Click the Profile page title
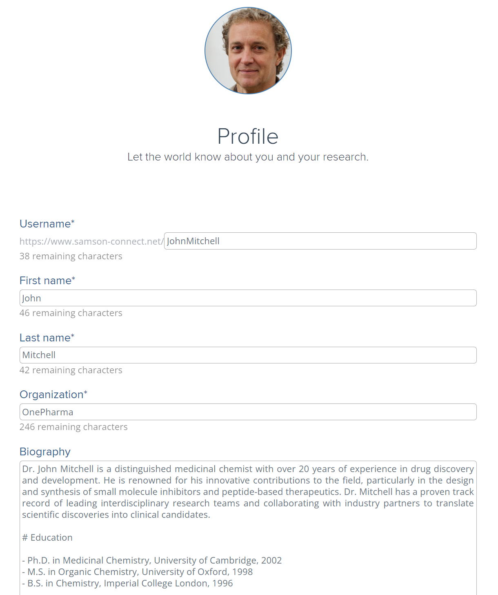This screenshot has height=595, width=498. [x=248, y=136]
